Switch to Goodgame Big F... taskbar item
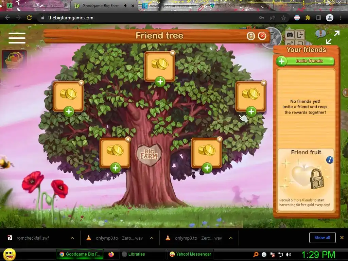The height and width of the screenshot is (261, 348). point(80,254)
